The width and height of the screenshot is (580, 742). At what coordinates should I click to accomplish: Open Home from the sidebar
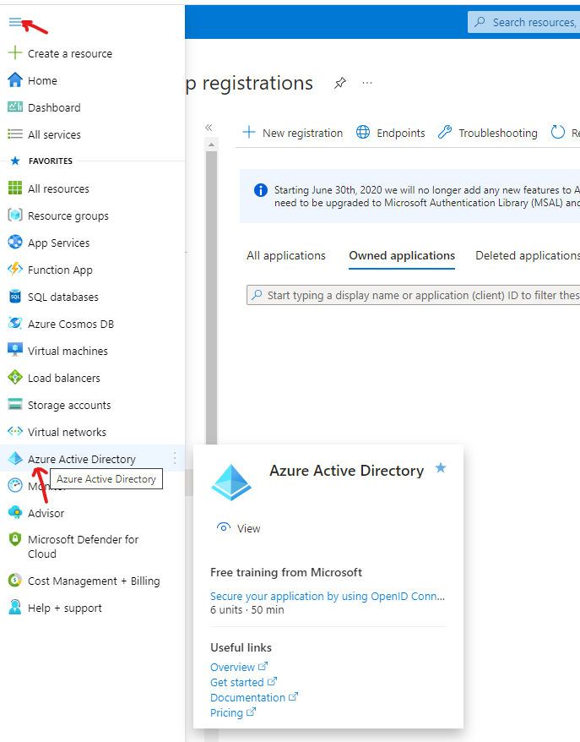(42, 80)
